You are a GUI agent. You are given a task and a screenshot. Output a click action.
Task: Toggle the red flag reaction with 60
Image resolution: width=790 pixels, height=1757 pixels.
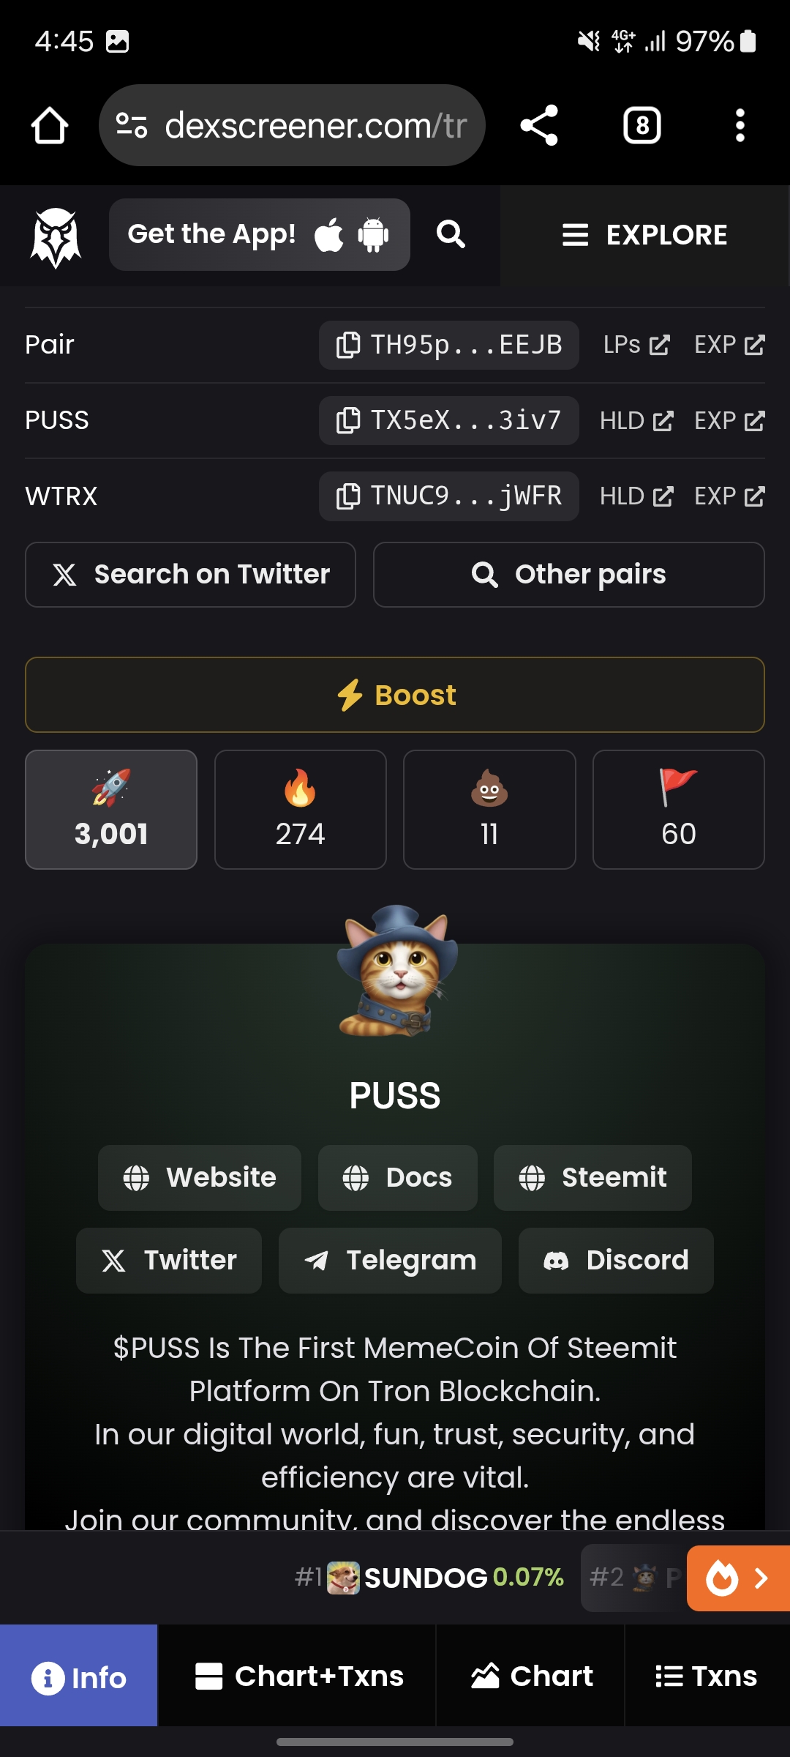pos(679,810)
